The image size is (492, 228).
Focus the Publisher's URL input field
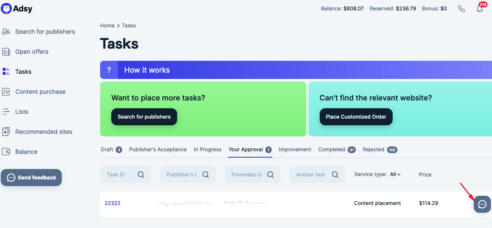188,175
